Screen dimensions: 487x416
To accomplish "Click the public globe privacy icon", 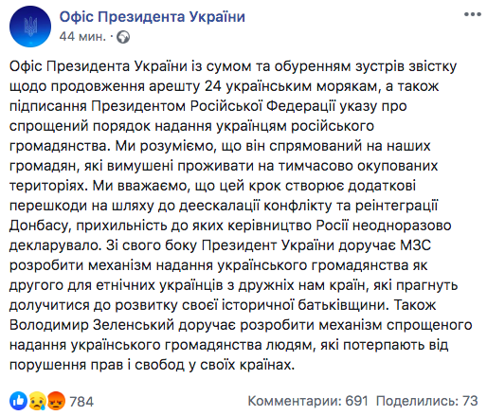I will [x=123, y=37].
